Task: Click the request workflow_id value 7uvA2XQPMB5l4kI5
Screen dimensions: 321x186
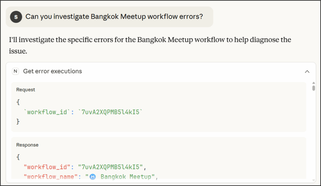Action: pos(110,112)
